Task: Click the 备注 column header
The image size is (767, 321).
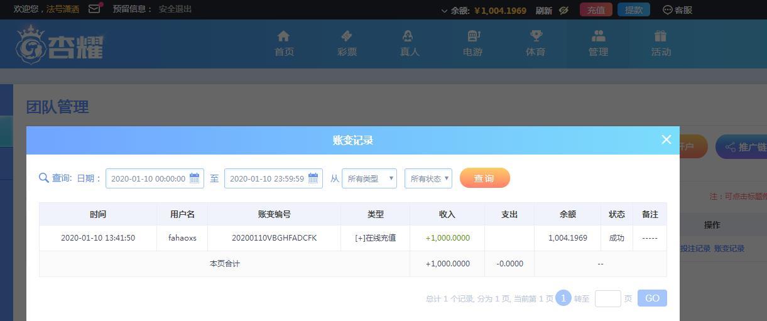Action: point(650,214)
